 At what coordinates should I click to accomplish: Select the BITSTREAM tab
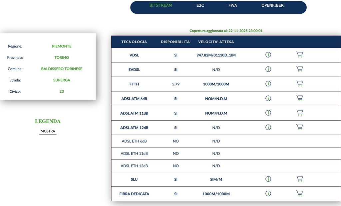(161, 5)
